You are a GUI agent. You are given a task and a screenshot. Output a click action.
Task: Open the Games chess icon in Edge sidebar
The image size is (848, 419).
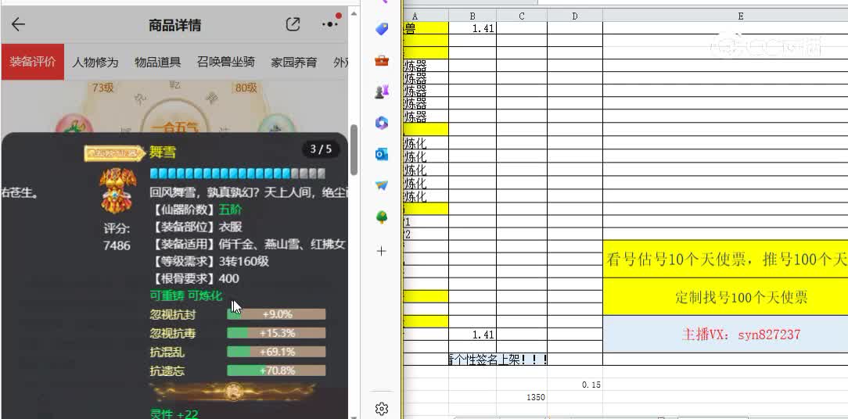(382, 92)
